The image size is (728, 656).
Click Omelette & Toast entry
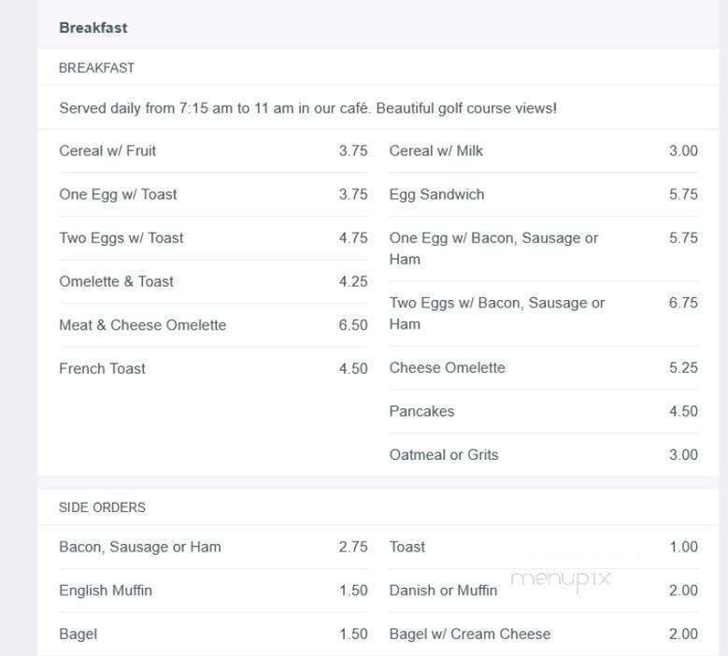coord(116,281)
